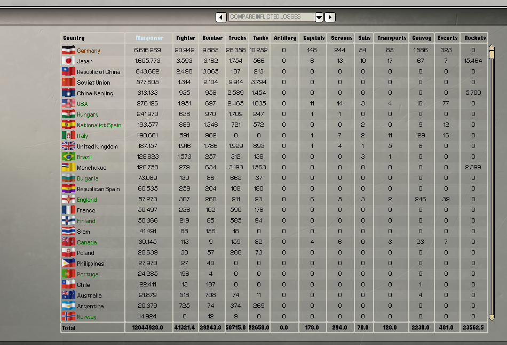Image resolution: width=507 pixels, height=345 pixels.
Task: Click the Poland flag icon
Action: click(68, 252)
